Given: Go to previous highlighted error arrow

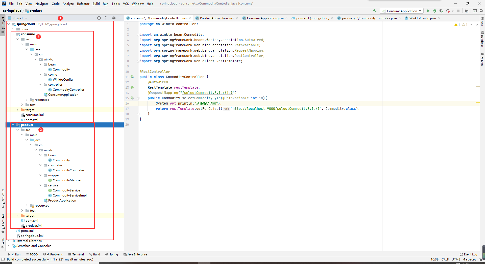Looking at the screenshot, I should pyautogui.click(x=471, y=24).
